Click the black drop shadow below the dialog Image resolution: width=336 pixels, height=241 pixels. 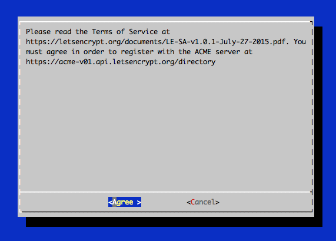click(x=174, y=222)
